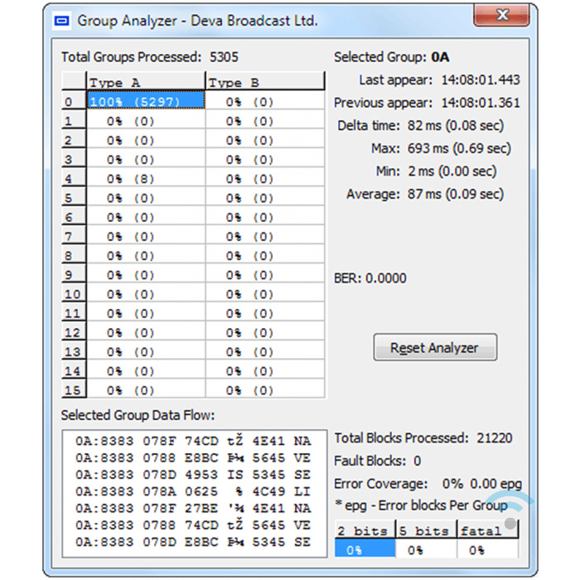Click Average 87 ms value
This screenshot has height=580, width=580.
[456, 195]
